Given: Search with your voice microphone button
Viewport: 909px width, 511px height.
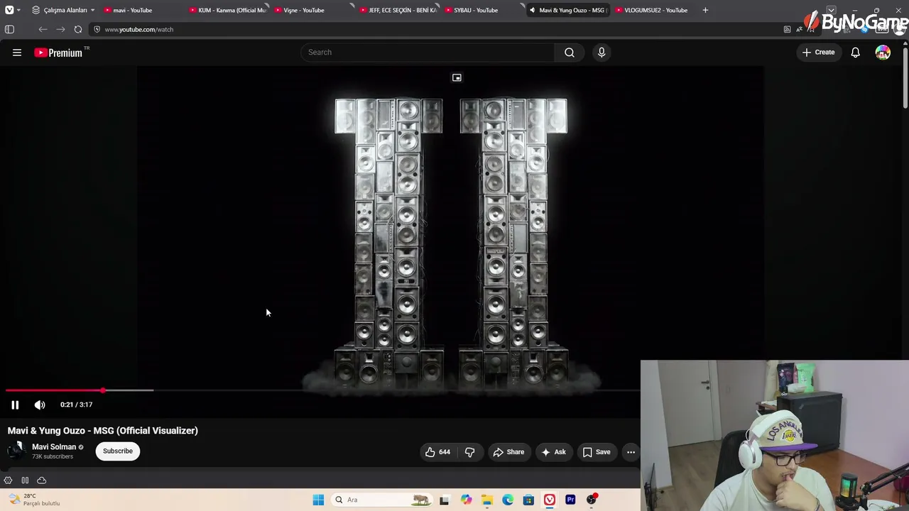Looking at the screenshot, I should pos(602,53).
